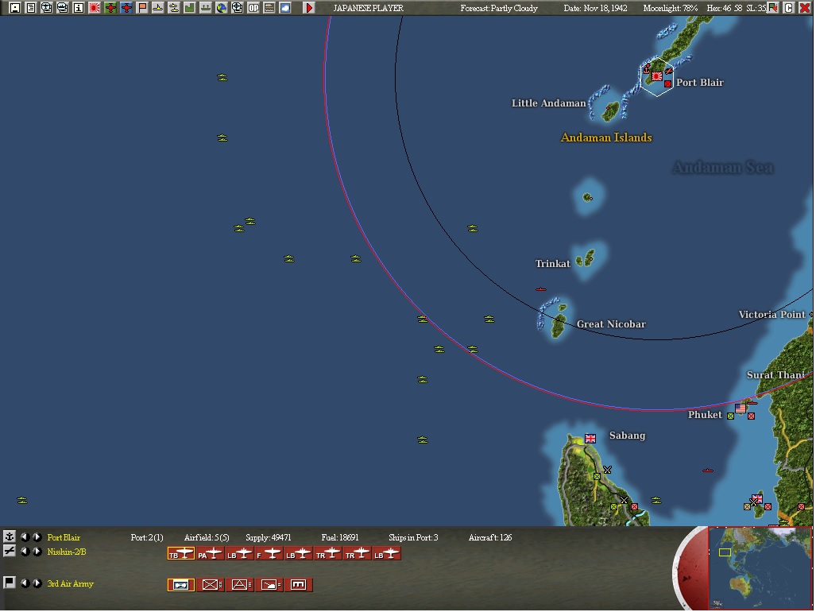Click the 'Supply: 49471' value
This screenshot has height=612, width=816.
coord(268,537)
